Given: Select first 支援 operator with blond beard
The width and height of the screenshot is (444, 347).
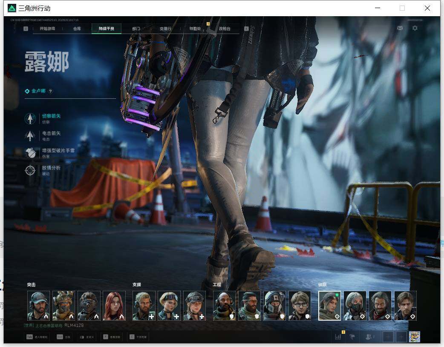Looking at the screenshot, I should tap(144, 306).
